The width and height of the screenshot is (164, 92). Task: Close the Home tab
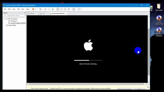point(47,14)
